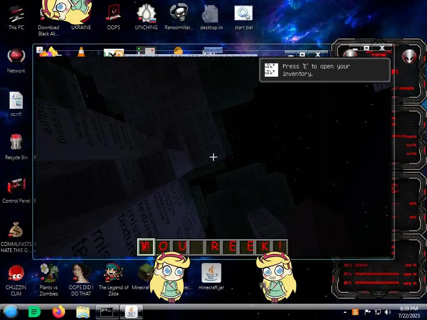Open the RansomWar... skull icon
This screenshot has width=427, height=320.
[x=178, y=17]
